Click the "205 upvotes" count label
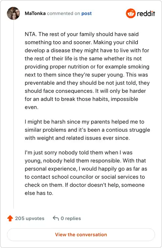Viewport: 162px width, 248px height. tap(30, 218)
